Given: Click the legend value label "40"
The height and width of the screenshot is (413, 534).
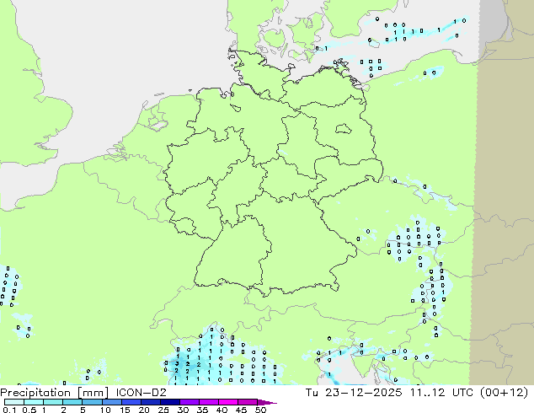Looking at the screenshot, I should click(222, 410).
